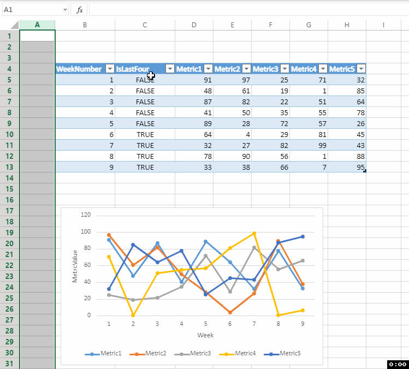Viewport: 409px width, 369px height.
Task: Click the Metric4 value 99 cell
Action: pyautogui.click(x=309, y=145)
